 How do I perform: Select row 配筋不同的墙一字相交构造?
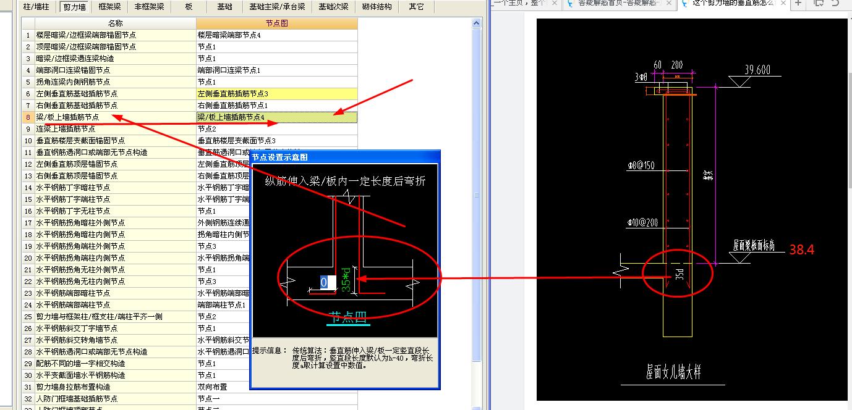coord(115,364)
